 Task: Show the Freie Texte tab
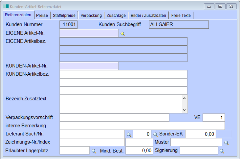(181, 16)
